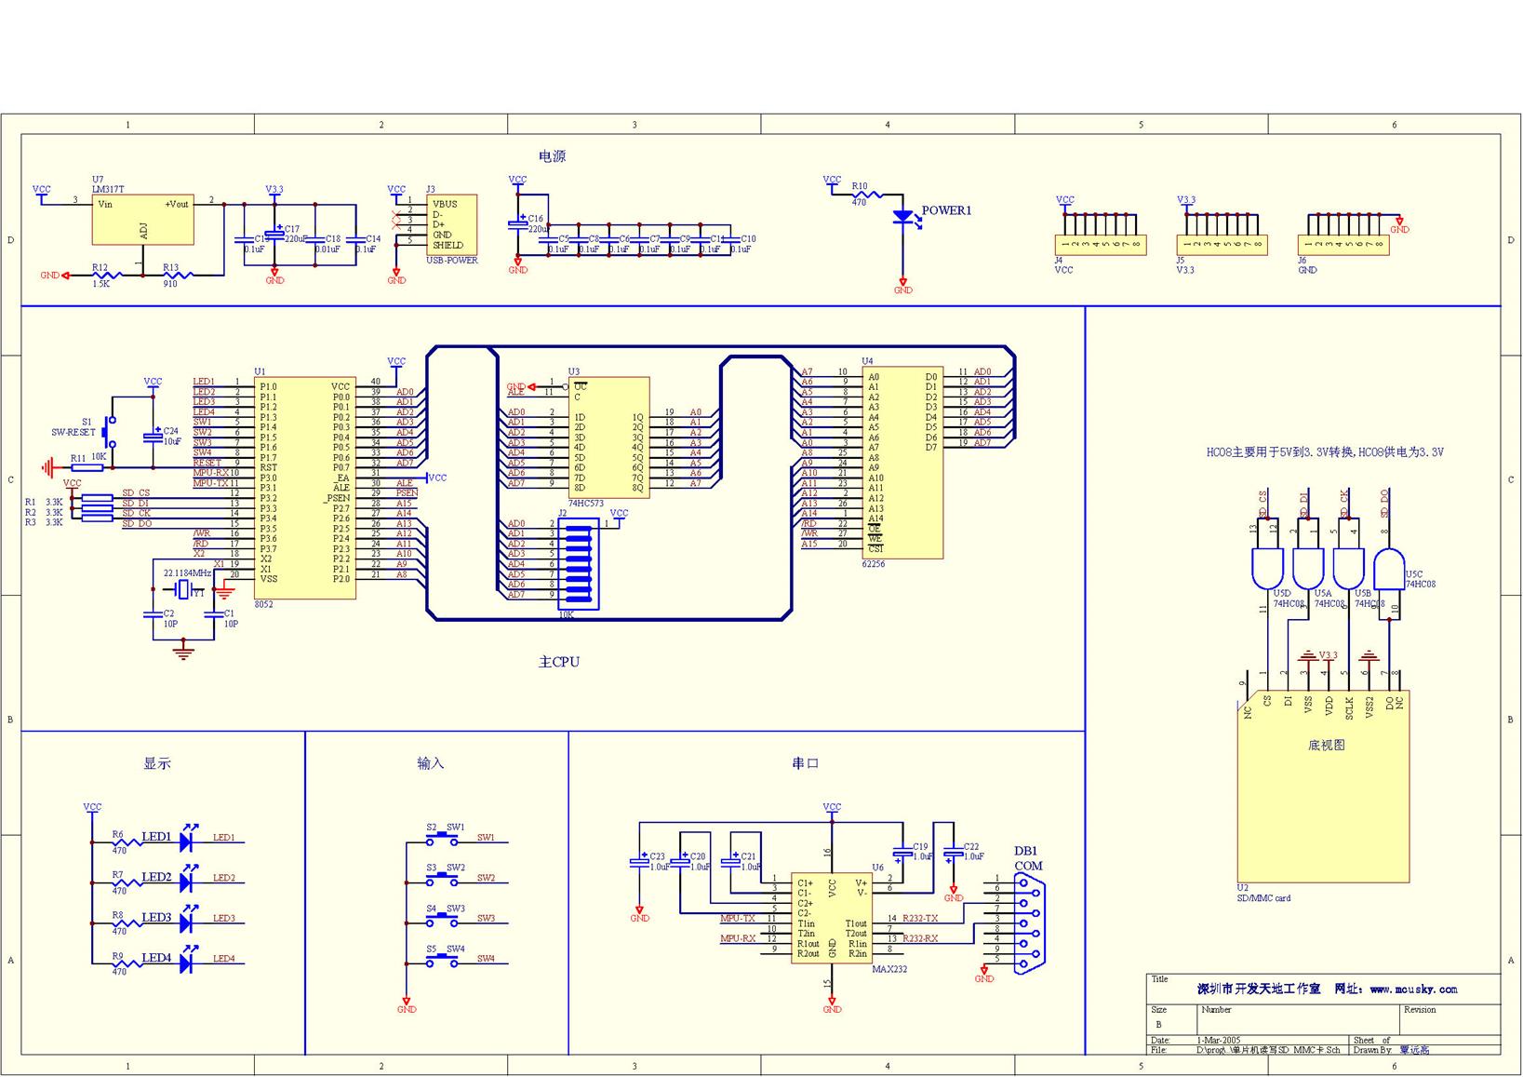Viewport: 1523px width, 1077px height.
Task: Click the U5B 74HC08 AND gate
Action: [x=1349, y=569]
